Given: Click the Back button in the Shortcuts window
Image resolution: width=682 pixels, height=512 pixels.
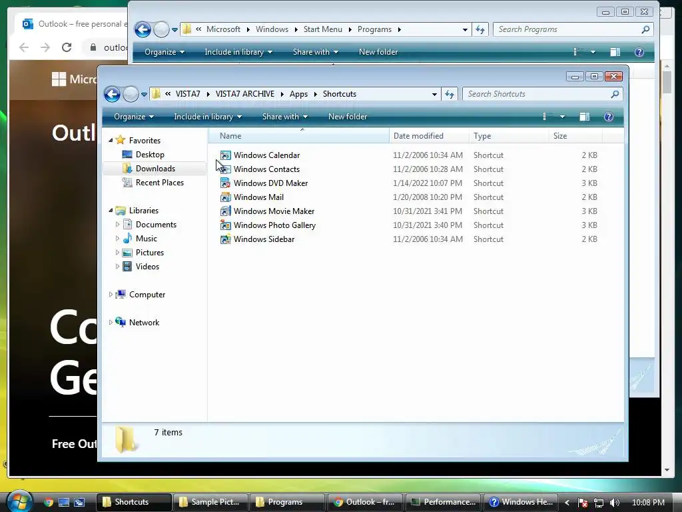Looking at the screenshot, I should click(x=112, y=94).
